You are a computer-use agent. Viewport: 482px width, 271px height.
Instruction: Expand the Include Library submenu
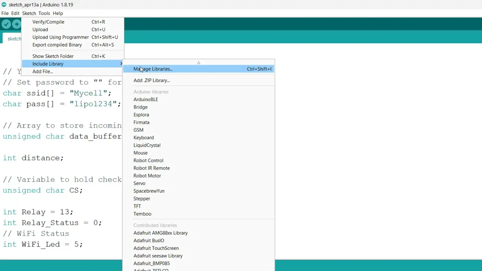[73, 64]
